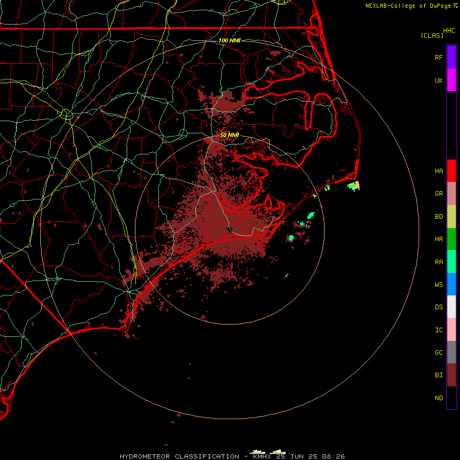The height and width of the screenshot is (460, 460).
Task: Click the GC legend label
Action: point(439,352)
